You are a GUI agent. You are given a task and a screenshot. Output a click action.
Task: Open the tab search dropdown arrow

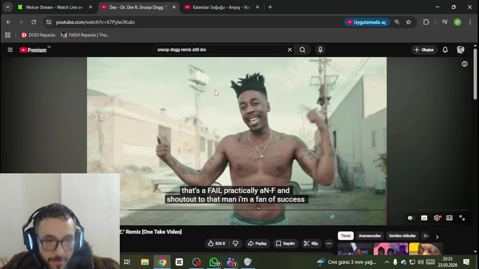(7, 7)
